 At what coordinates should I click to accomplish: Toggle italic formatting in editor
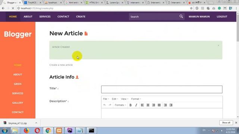coord(136,105)
